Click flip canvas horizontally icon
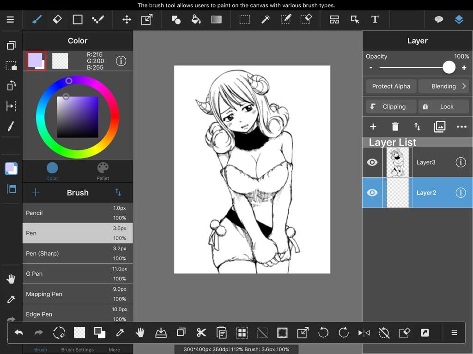 (364, 333)
